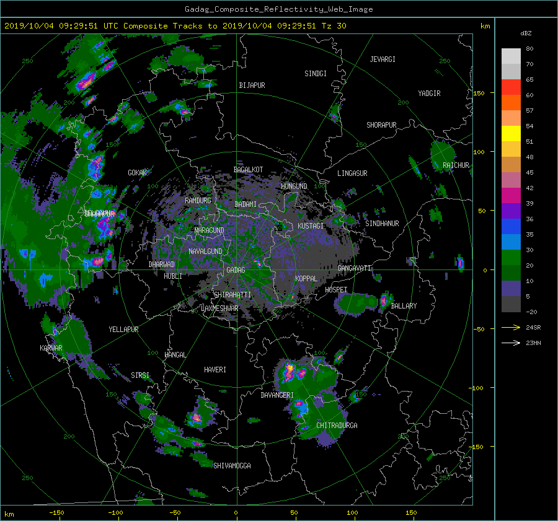Select the dark green 10 dBZ legend swatch
The image size is (558, 521).
click(511, 273)
